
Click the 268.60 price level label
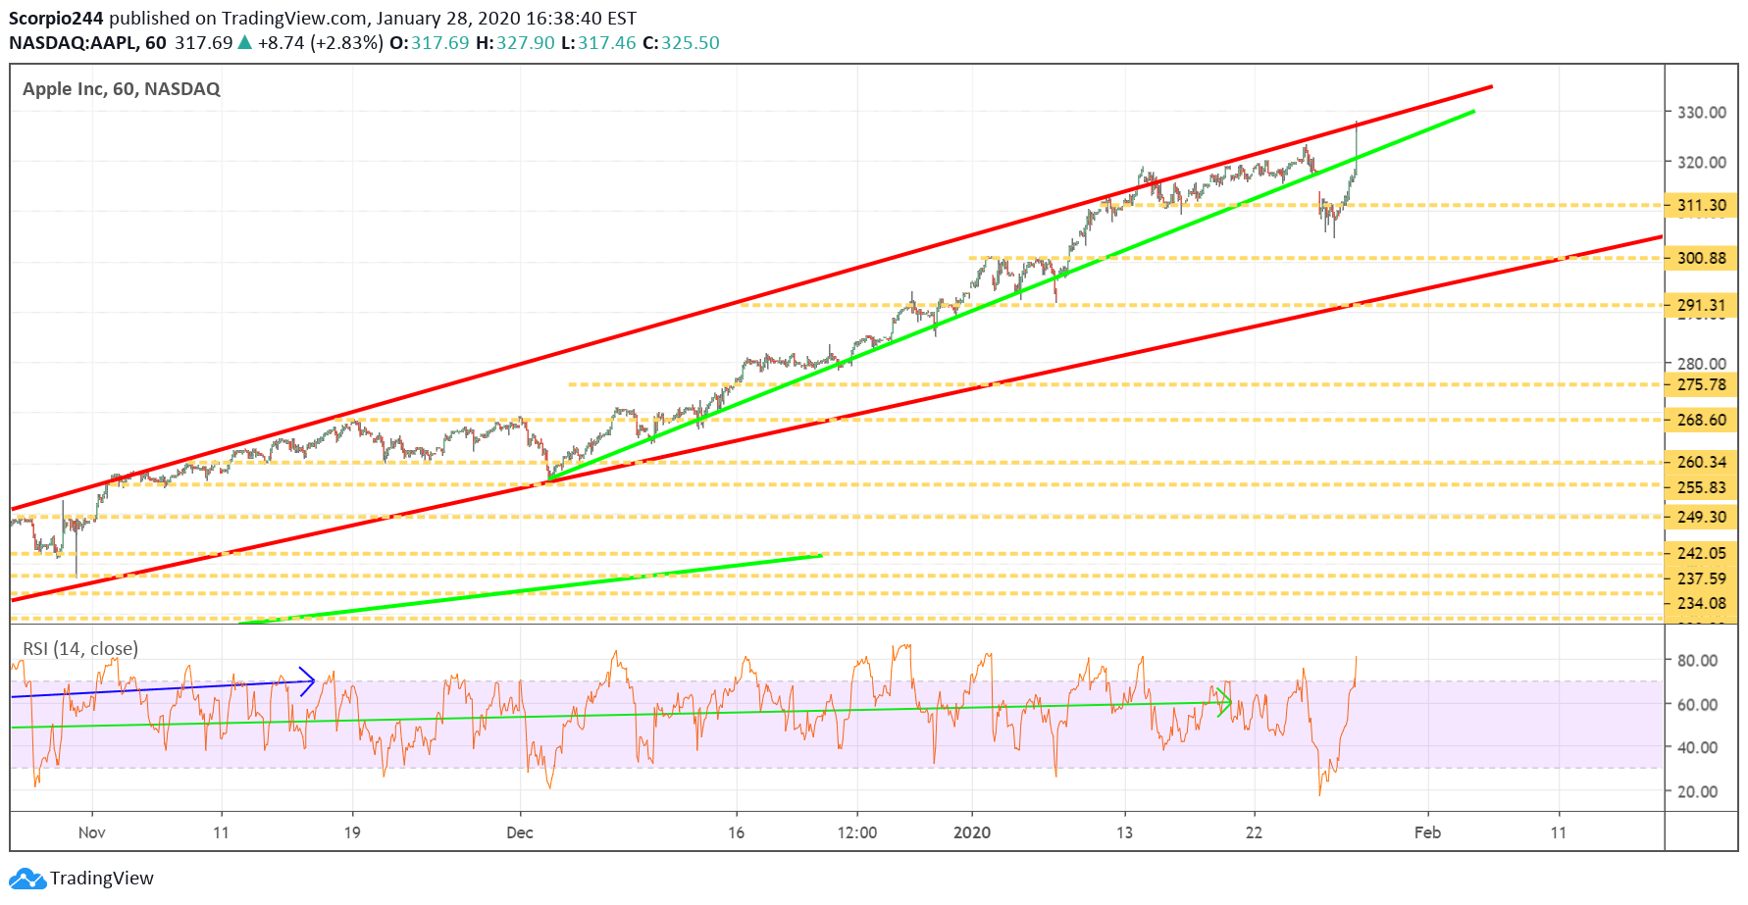click(1701, 421)
